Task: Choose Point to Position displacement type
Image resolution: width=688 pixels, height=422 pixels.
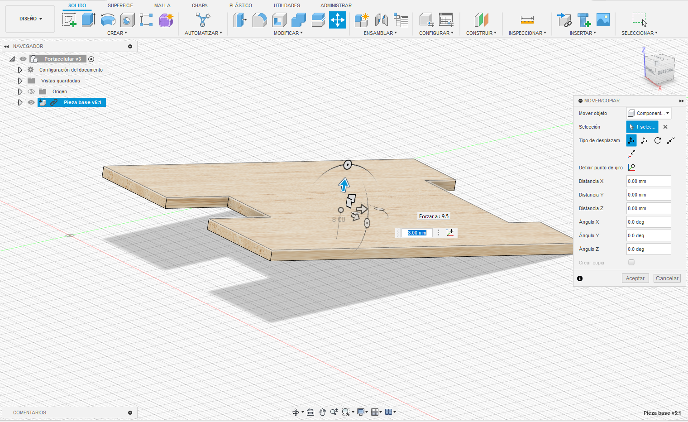Action: coord(631,154)
